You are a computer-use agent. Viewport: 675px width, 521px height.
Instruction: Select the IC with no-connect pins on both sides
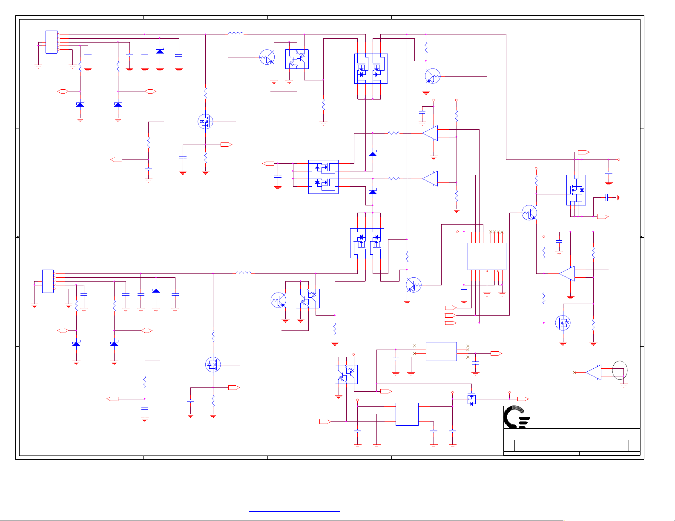(x=441, y=351)
